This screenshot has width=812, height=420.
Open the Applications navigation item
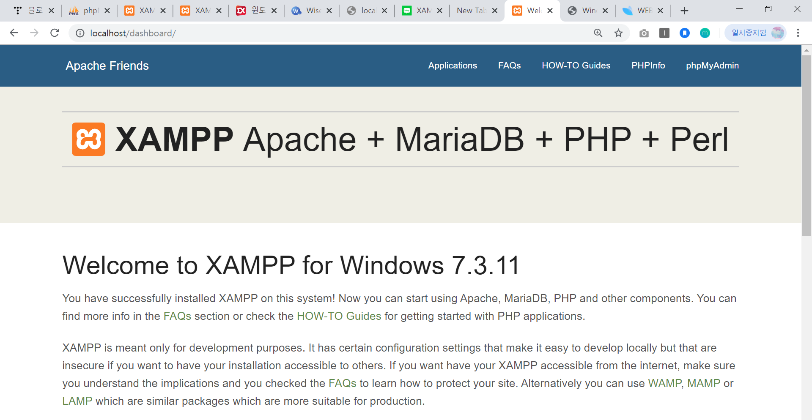453,65
